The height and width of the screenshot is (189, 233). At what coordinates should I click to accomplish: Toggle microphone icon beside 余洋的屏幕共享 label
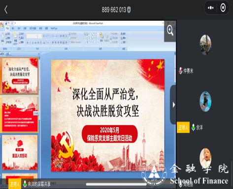click(x=25, y=184)
